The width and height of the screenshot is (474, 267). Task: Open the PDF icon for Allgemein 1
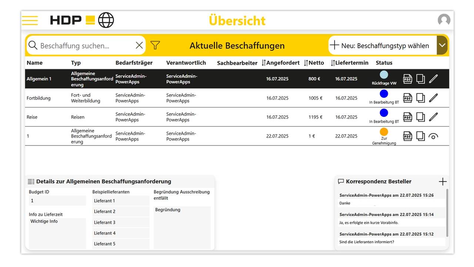[x=407, y=79]
